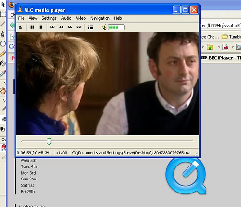Skip to next playlist item
Screen dimensions: 241x207
79,27
